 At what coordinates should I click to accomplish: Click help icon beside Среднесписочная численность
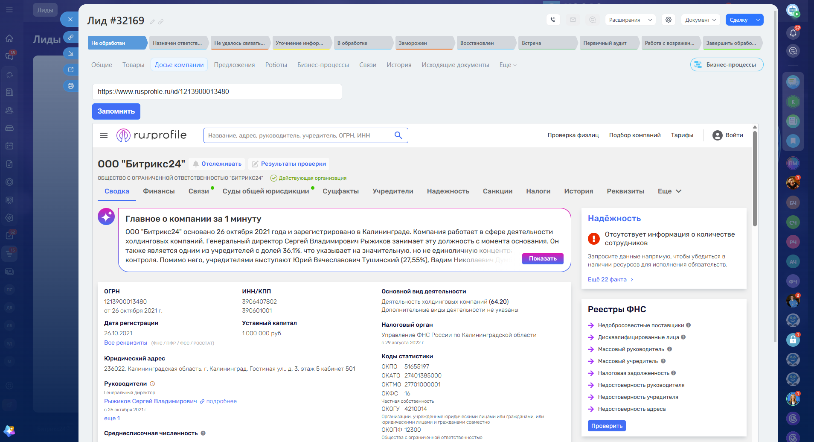[x=203, y=433]
